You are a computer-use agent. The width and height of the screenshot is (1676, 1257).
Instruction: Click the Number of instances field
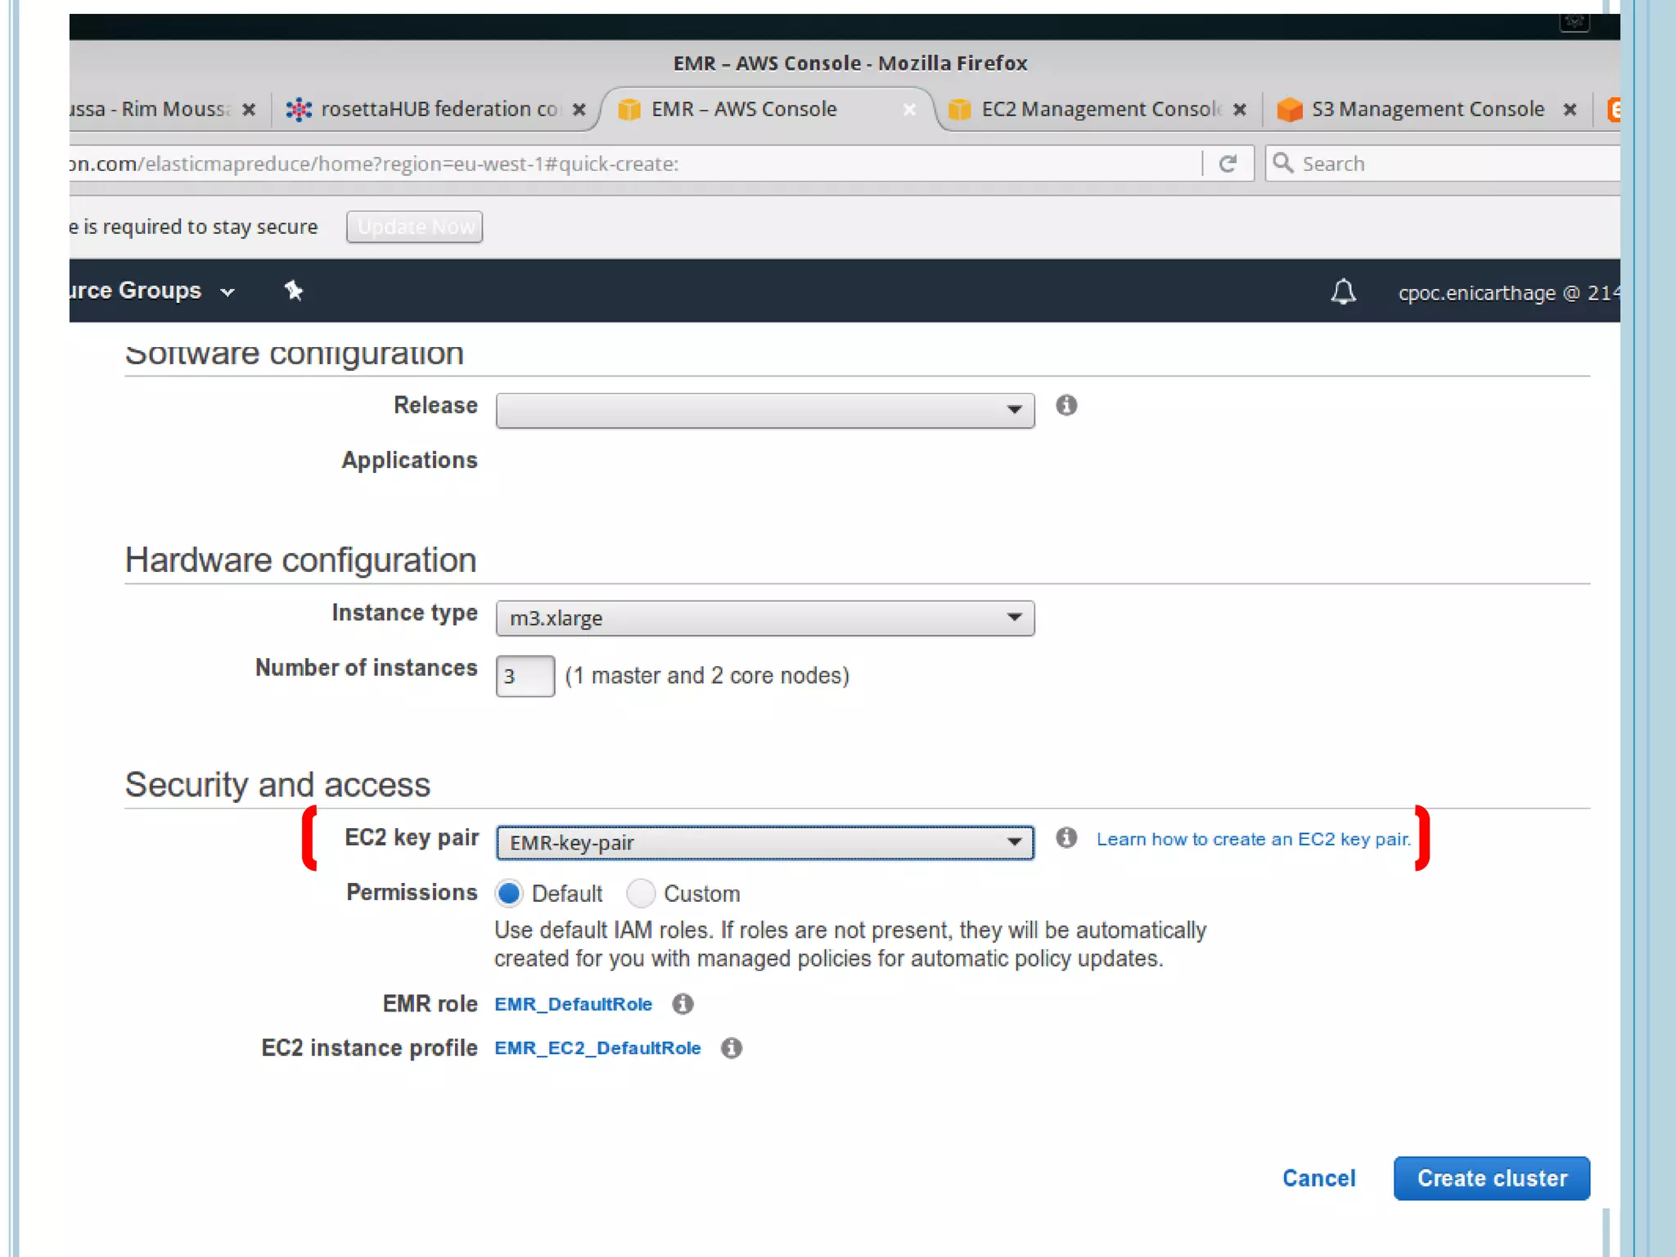pyautogui.click(x=525, y=676)
